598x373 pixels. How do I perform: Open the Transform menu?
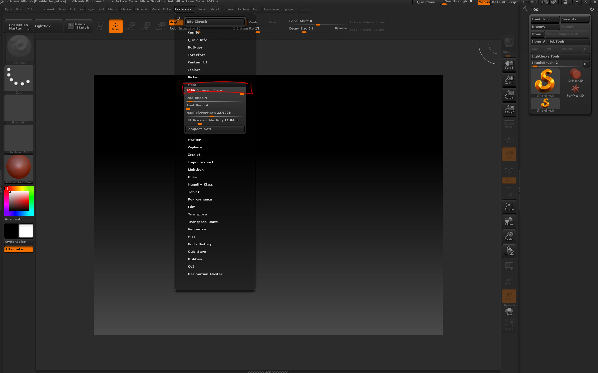(271, 9)
